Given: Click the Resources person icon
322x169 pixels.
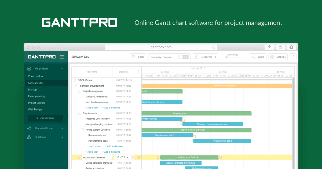Looking at the screenshot, I should (x=196, y=57).
